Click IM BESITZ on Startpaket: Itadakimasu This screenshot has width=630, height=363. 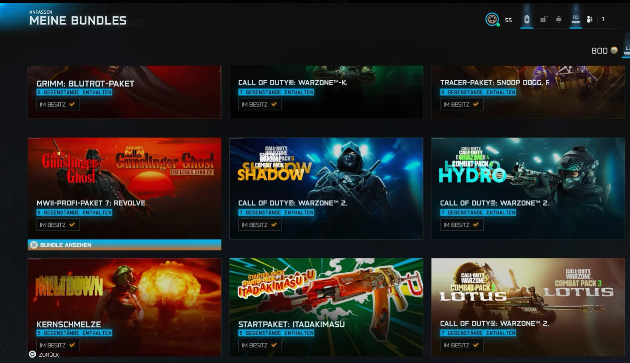[x=260, y=346]
